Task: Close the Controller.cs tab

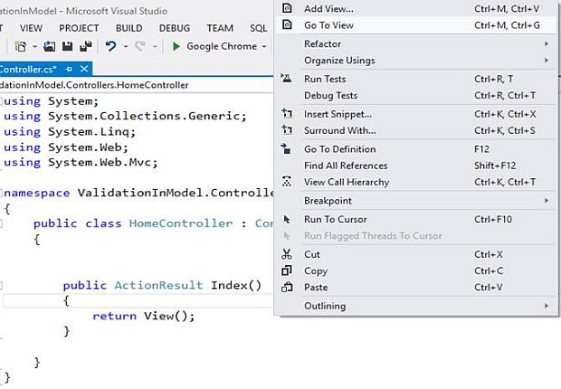Action: tap(84, 69)
